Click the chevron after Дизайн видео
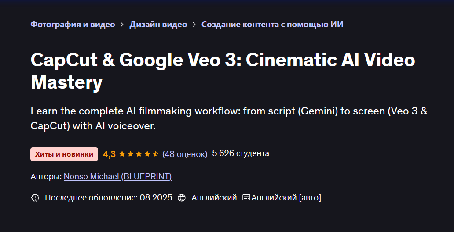This screenshot has width=454, height=232. [x=194, y=25]
